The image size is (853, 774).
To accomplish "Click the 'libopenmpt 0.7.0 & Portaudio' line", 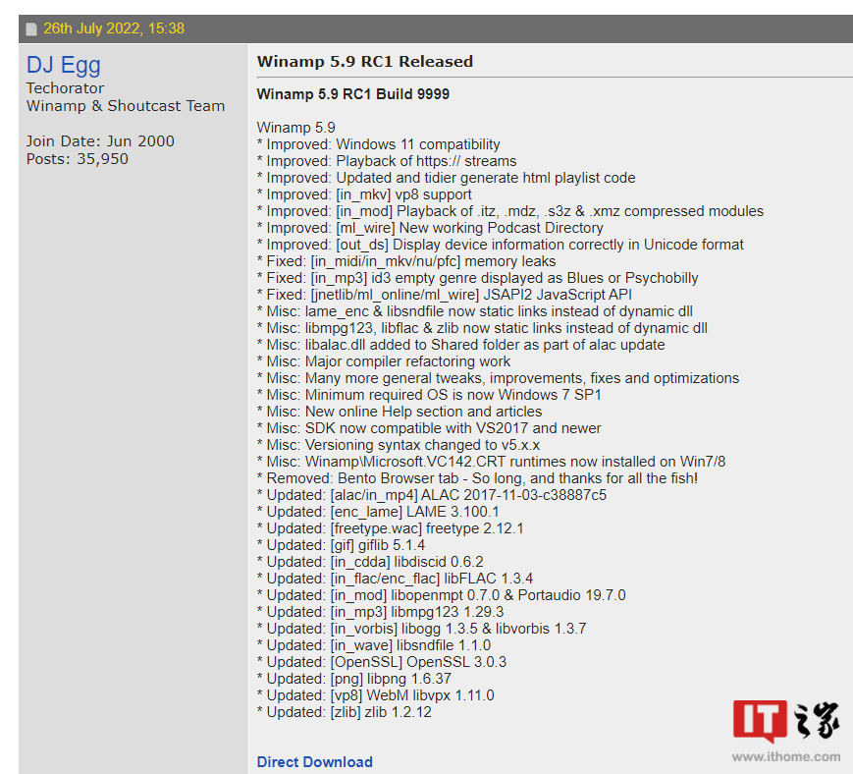I will (x=441, y=595).
